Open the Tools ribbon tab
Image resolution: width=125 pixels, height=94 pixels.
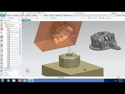(51, 15)
